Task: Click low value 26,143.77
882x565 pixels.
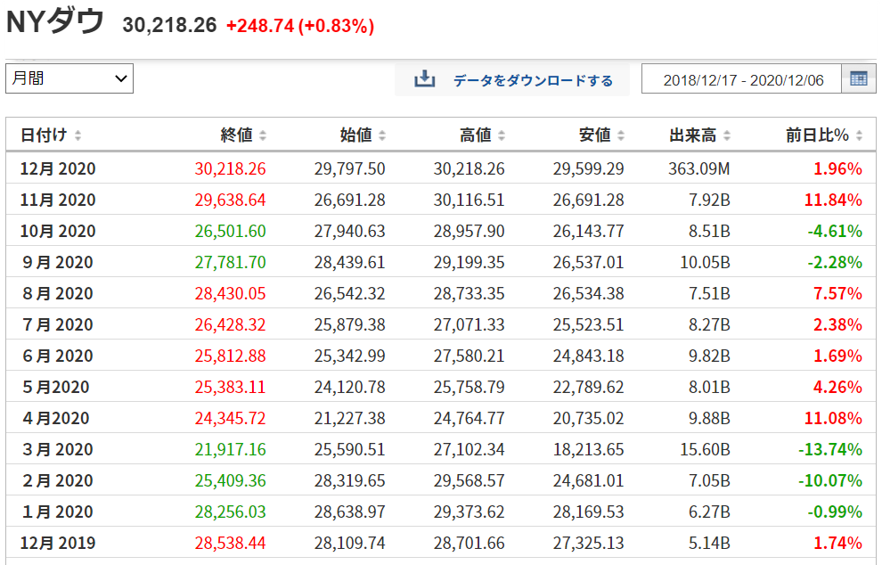Action: pos(588,232)
